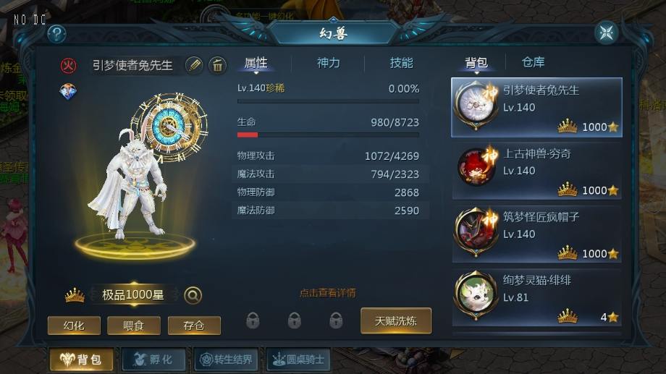Click the 幻化 button
The image size is (666, 374).
[74, 326]
